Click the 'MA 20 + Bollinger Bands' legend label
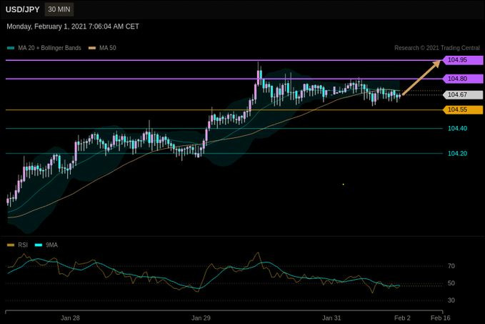 point(49,48)
